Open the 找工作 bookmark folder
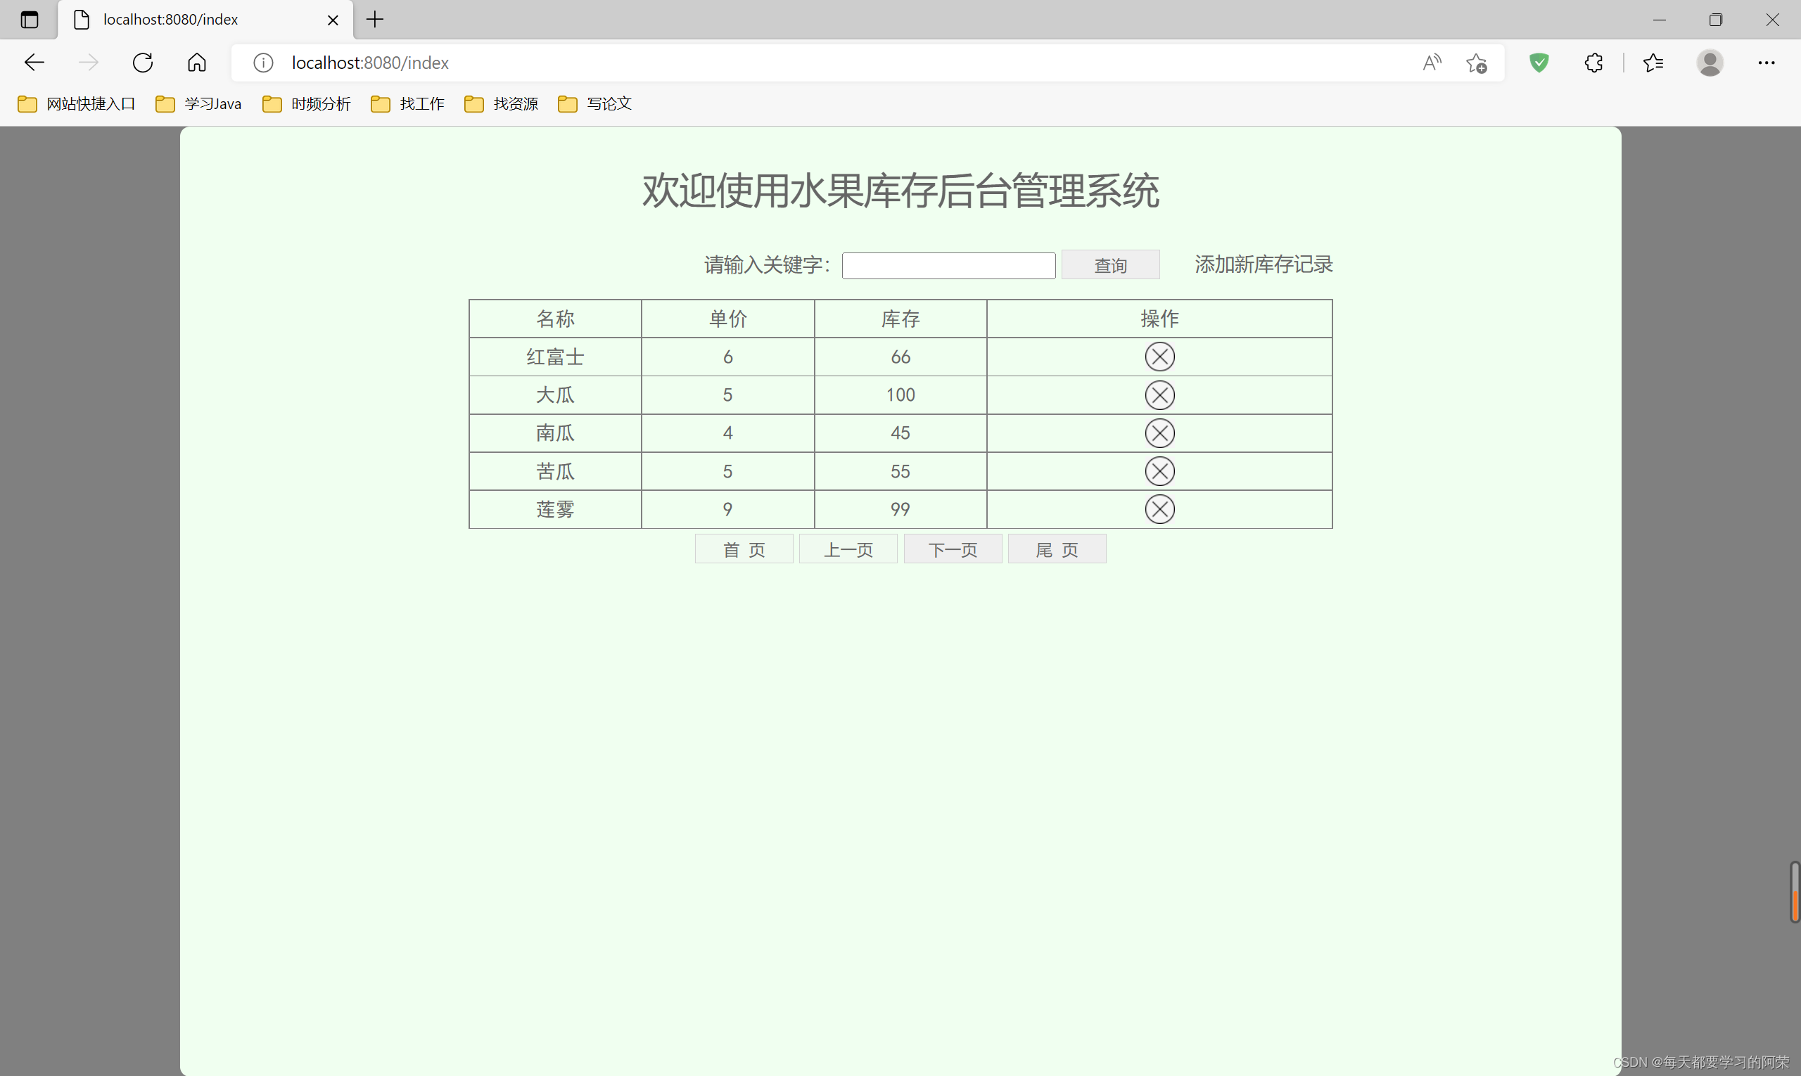 pyautogui.click(x=407, y=103)
